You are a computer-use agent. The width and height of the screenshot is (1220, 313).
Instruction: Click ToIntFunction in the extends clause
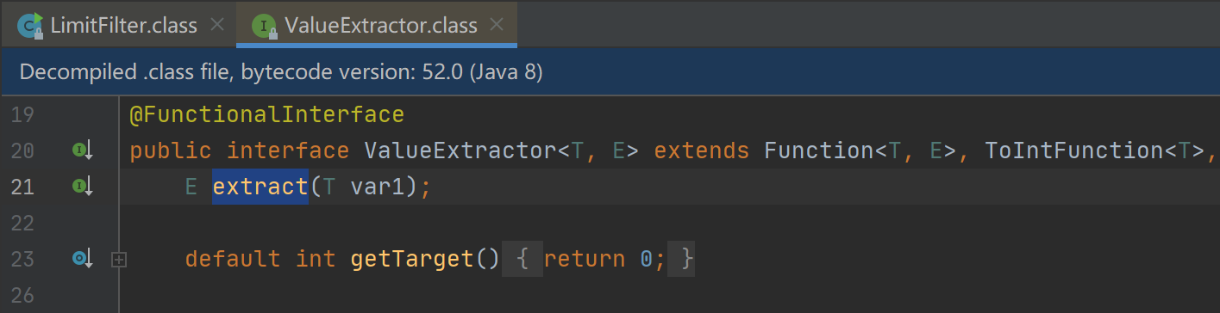coord(1074,150)
